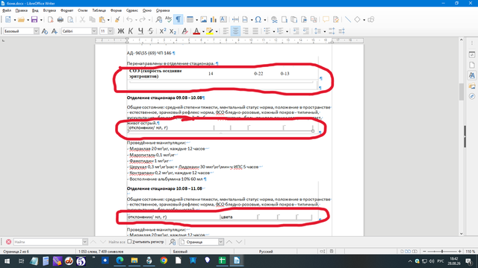
Task: Insert an image into the document
Action: click(x=204, y=20)
